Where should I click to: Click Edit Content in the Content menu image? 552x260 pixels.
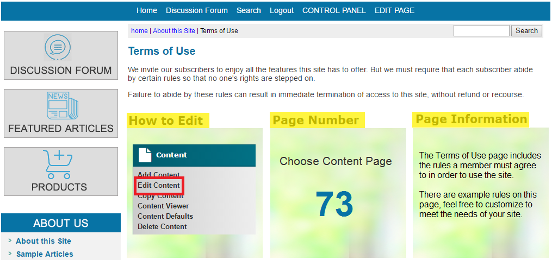pos(159,185)
